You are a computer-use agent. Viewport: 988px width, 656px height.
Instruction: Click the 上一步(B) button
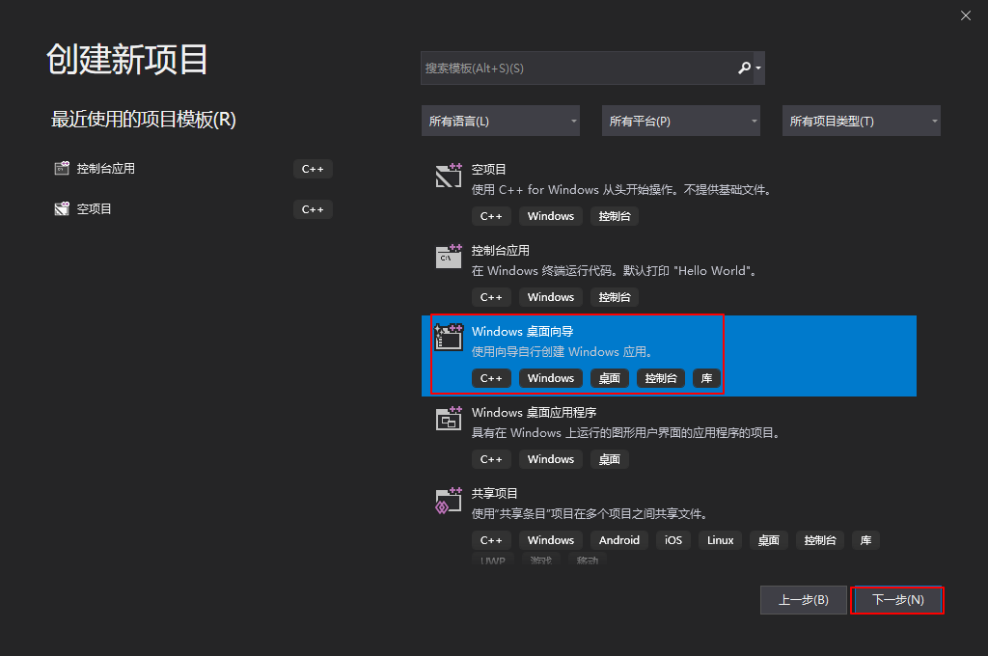804,600
